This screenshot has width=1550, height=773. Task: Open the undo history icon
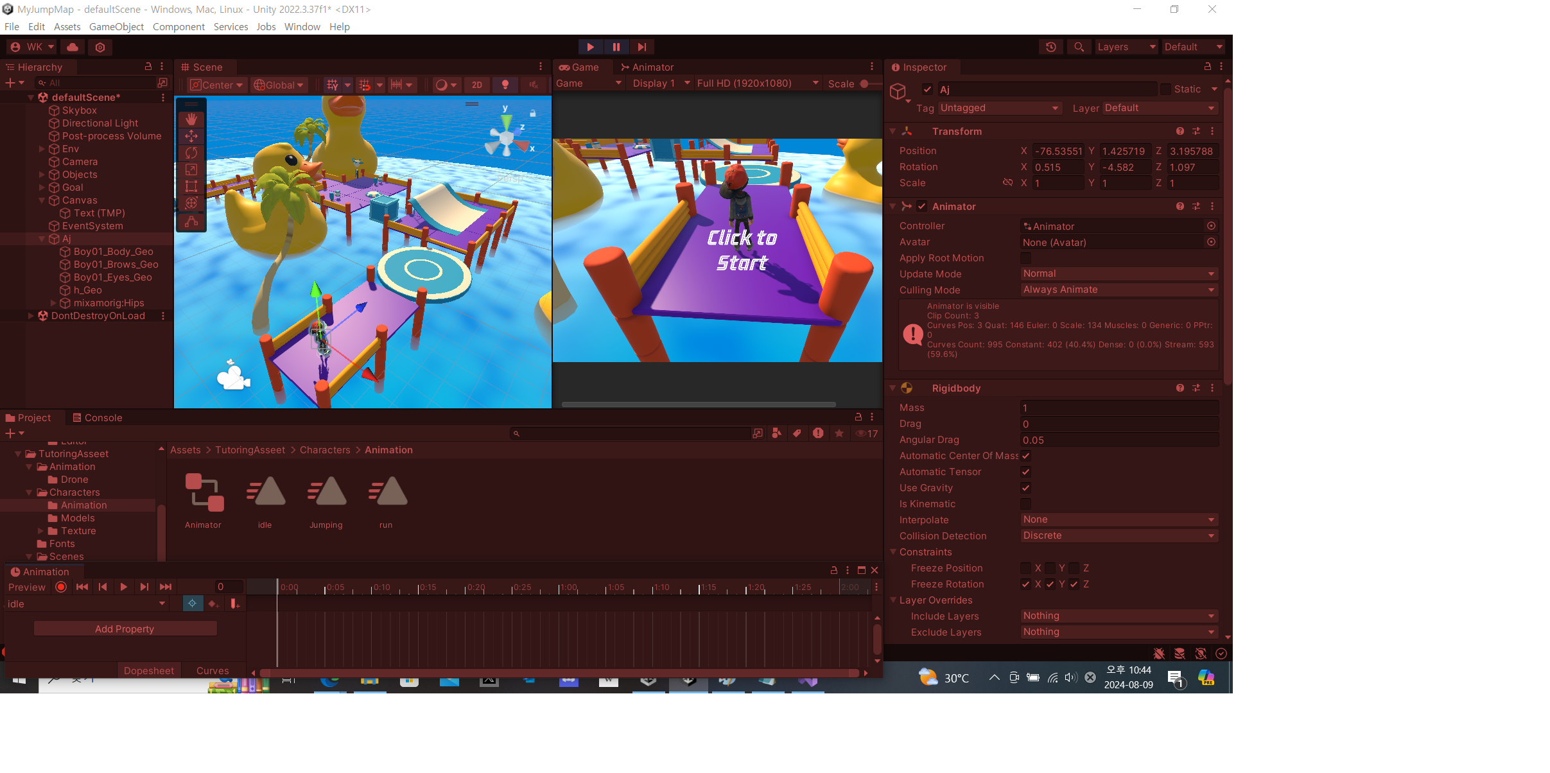pos(1051,47)
